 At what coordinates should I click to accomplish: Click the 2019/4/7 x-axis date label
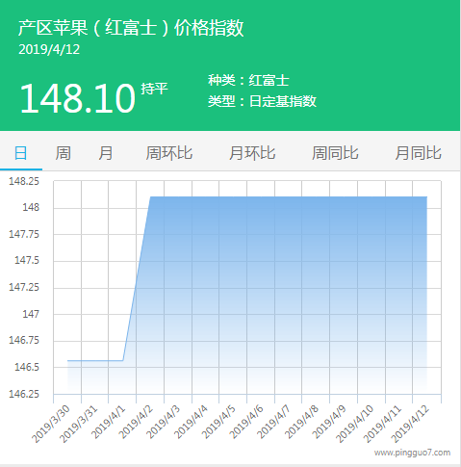[273, 422]
